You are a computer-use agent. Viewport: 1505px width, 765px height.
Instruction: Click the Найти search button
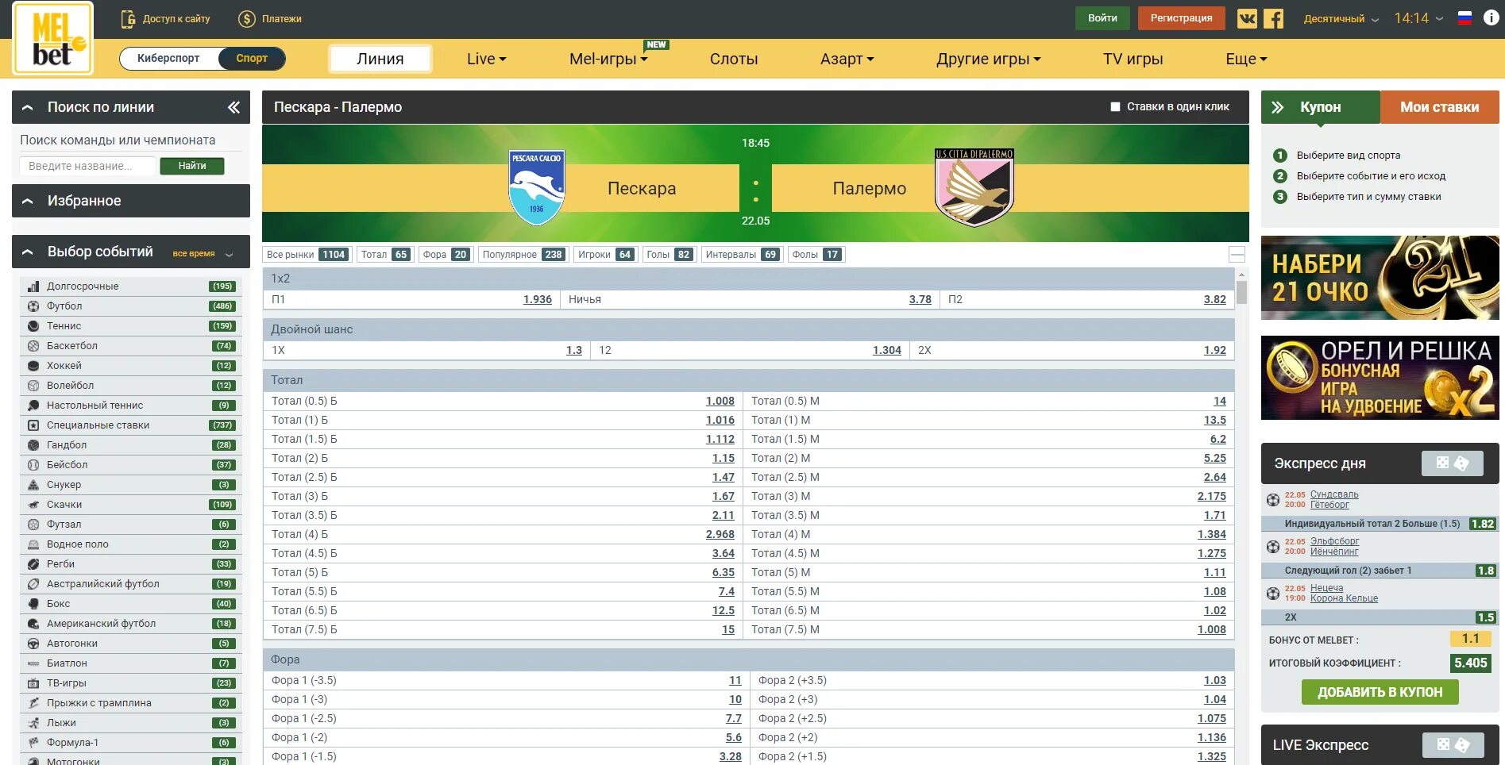192,166
